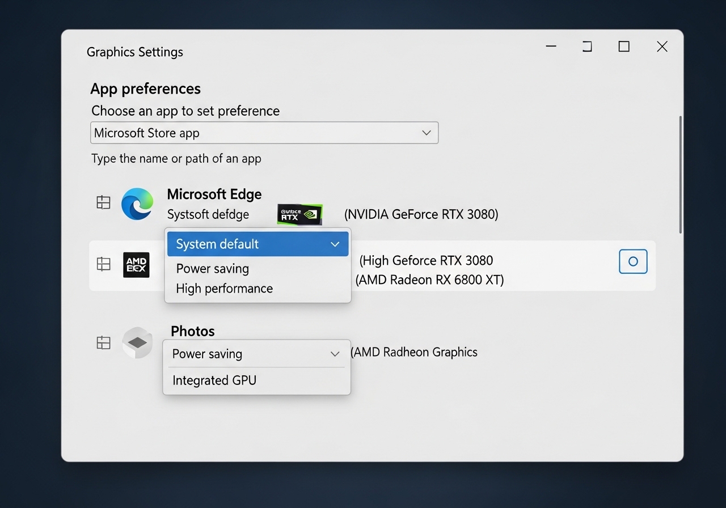The width and height of the screenshot is (726, 508).
Task: Close the Graphics Settings window
Action: (x=662, y=46)
